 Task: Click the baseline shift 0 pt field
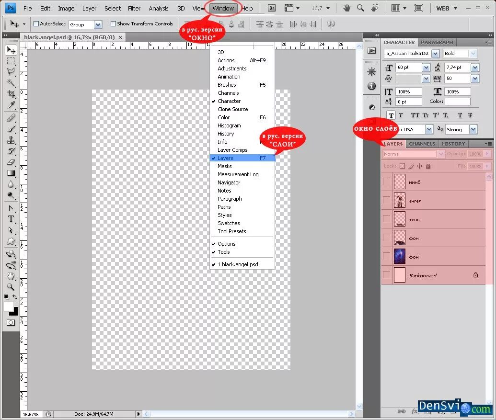point(408,102)
